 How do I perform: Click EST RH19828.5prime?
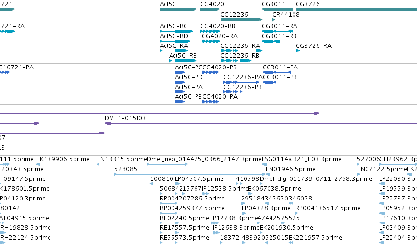25,228
